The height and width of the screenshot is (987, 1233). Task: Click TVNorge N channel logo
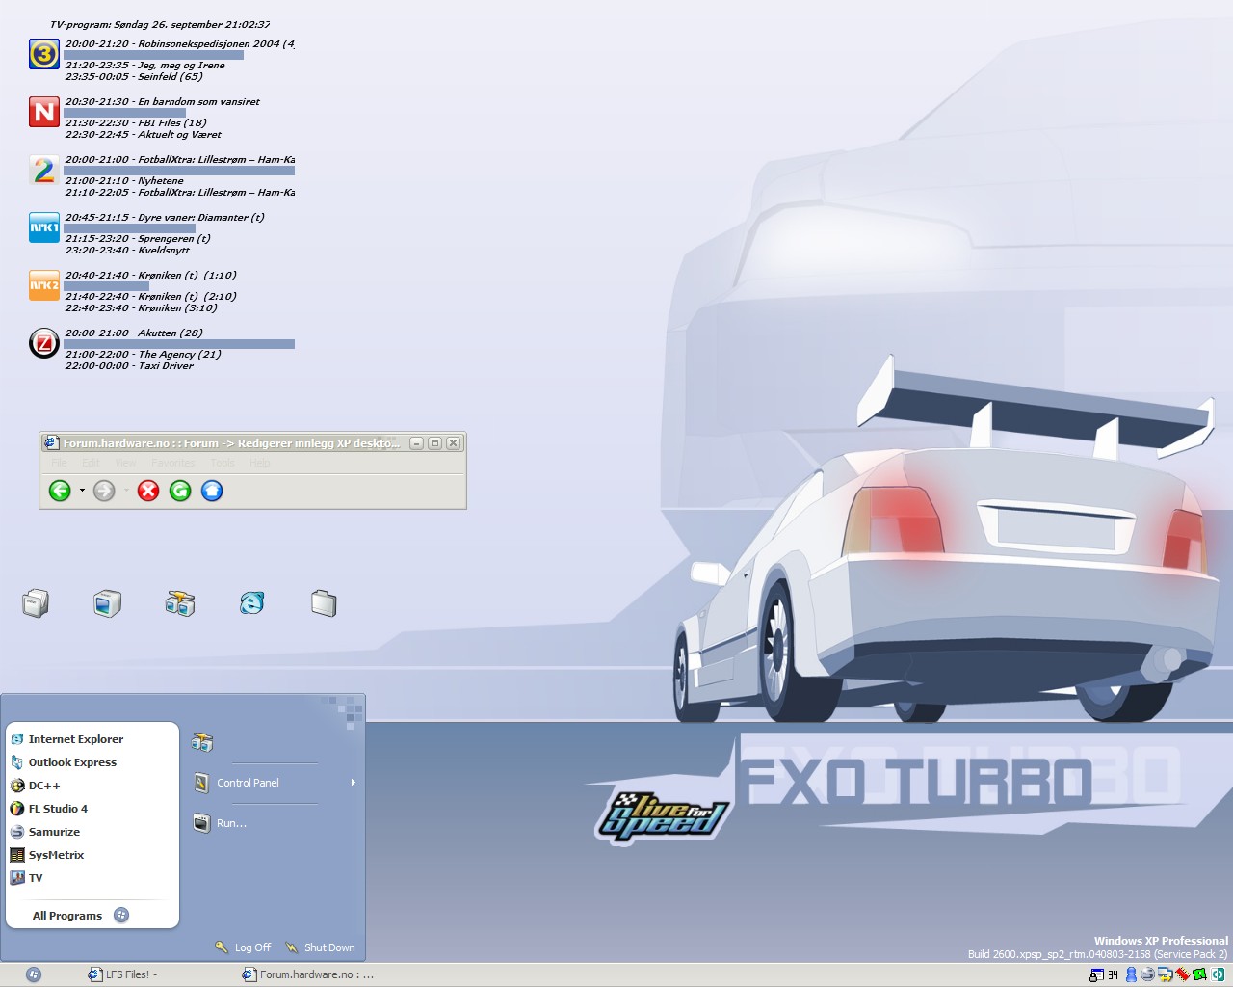tap(44, 112)
